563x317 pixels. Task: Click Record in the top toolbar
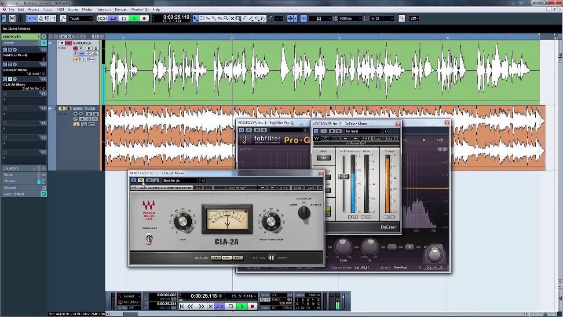point(144,18)
